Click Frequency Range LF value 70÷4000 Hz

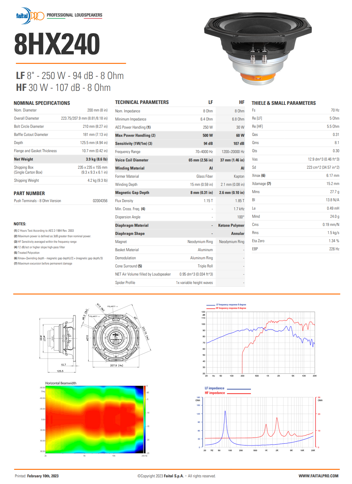coord(204,152)
